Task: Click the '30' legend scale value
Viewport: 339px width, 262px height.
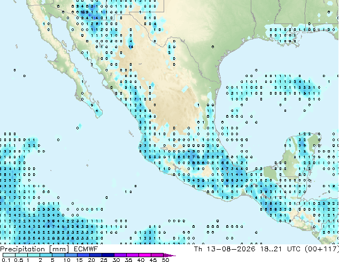Action: coord(116,260)
